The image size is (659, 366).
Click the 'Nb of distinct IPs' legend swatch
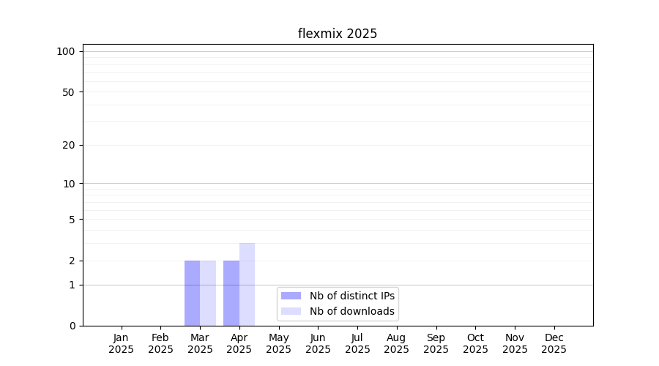pyautogui.click(x=291, y=296)
